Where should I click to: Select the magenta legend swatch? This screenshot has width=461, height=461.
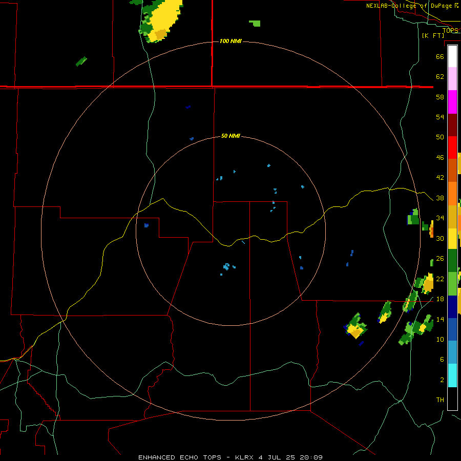[x=452, y=102]
